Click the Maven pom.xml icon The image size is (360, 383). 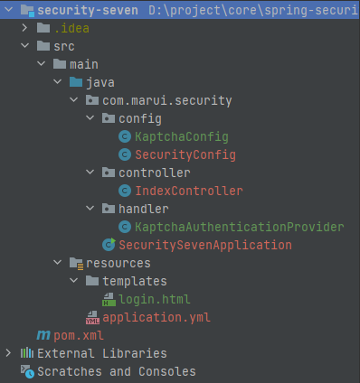pyautogui.click(x=43, y=335)
